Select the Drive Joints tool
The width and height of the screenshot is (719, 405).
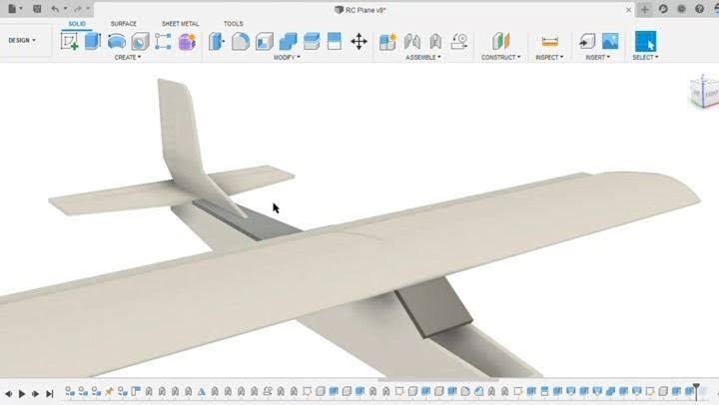[459, 41]
